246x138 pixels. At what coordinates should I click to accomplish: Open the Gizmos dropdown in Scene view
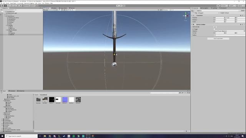pyautogui.click(x=166, y=10)
